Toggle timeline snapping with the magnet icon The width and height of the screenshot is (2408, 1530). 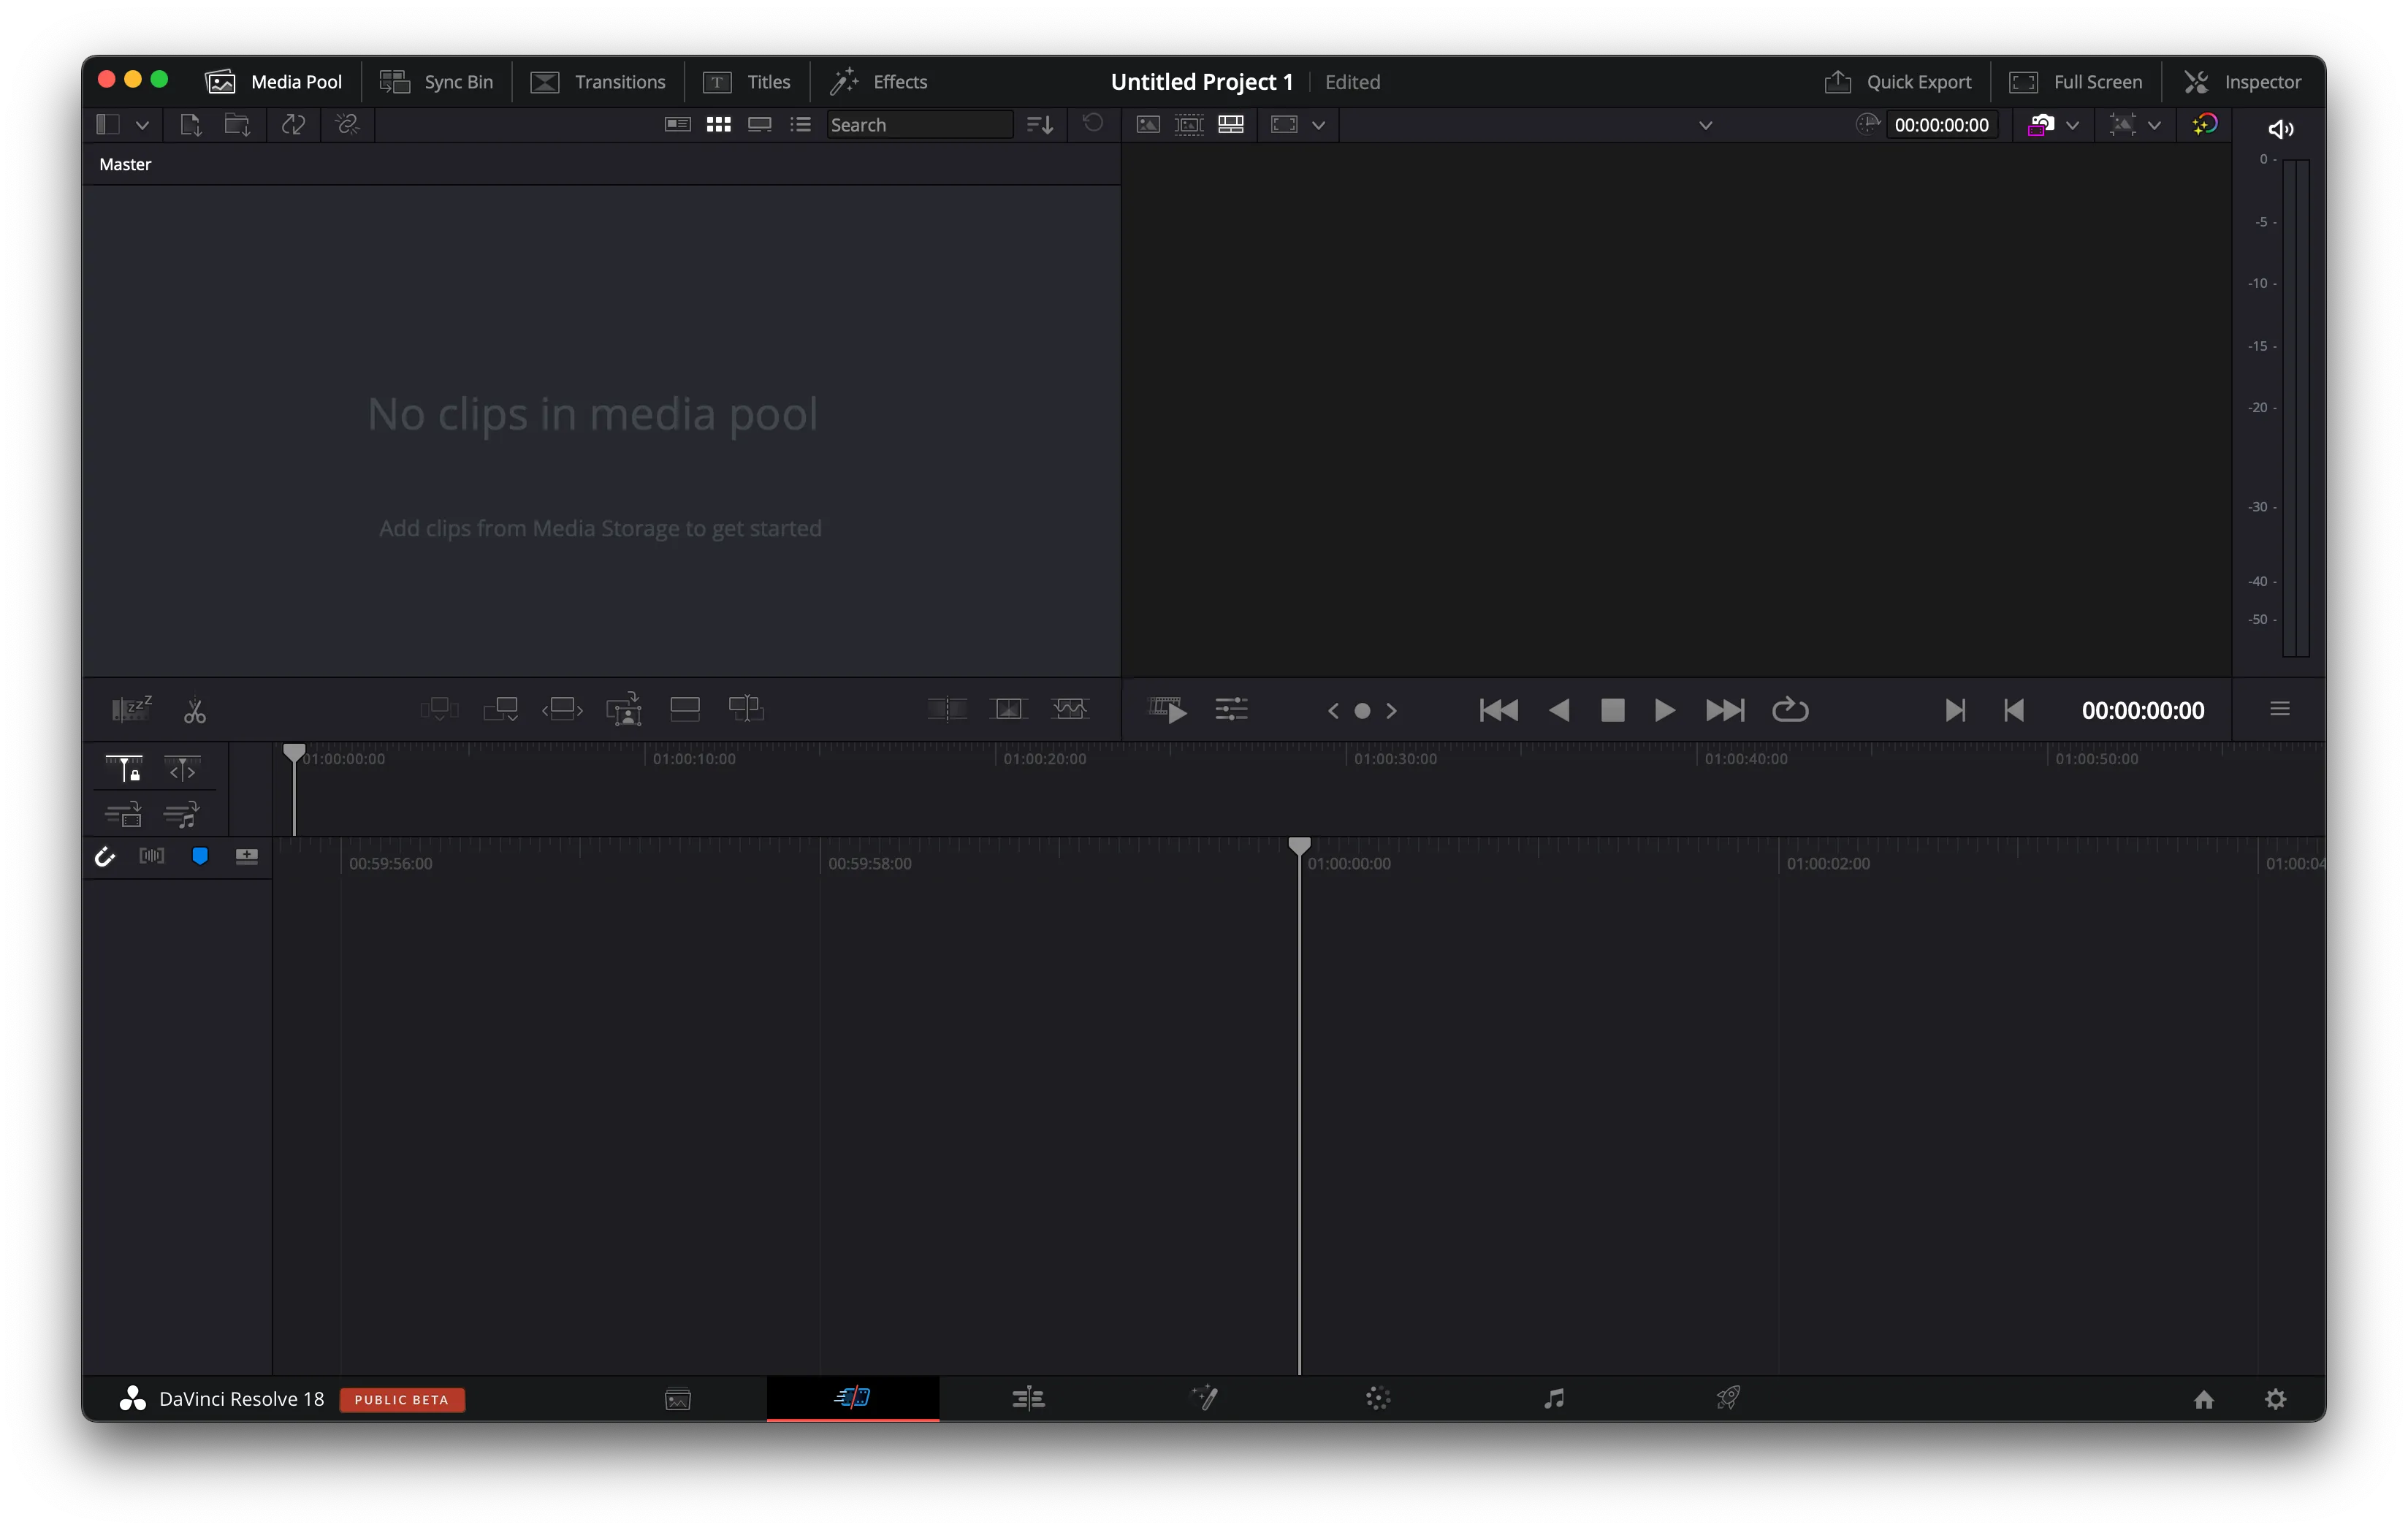click(105, 856)
